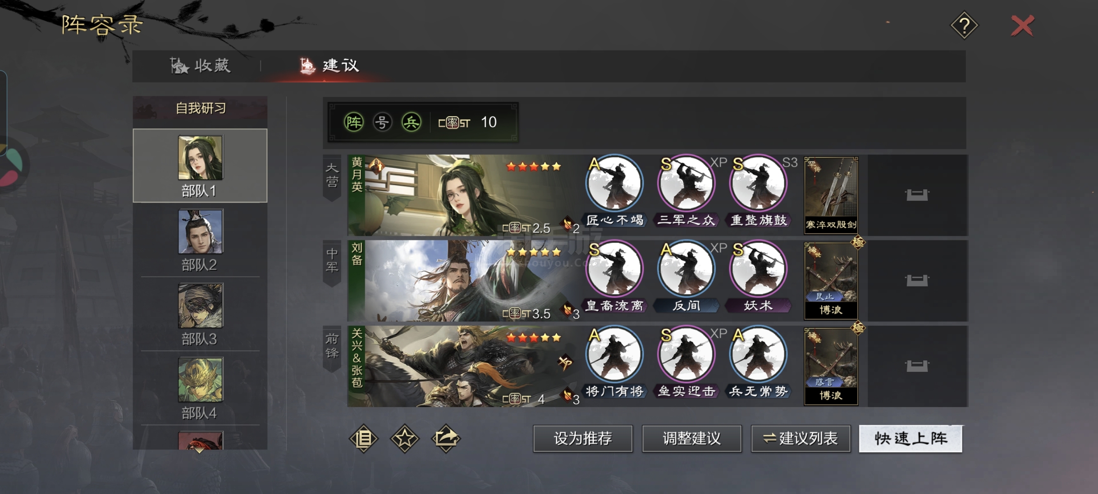View skill 匠心不竭
Viewport: 1098px width, 494px height.
click(615, 191)
